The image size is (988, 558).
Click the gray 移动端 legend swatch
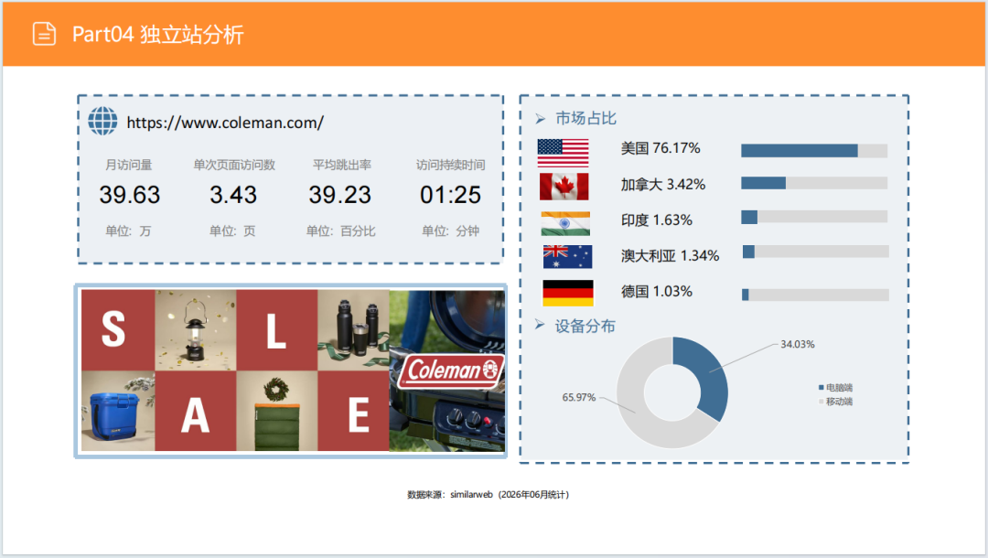click(x=821, y=402)
